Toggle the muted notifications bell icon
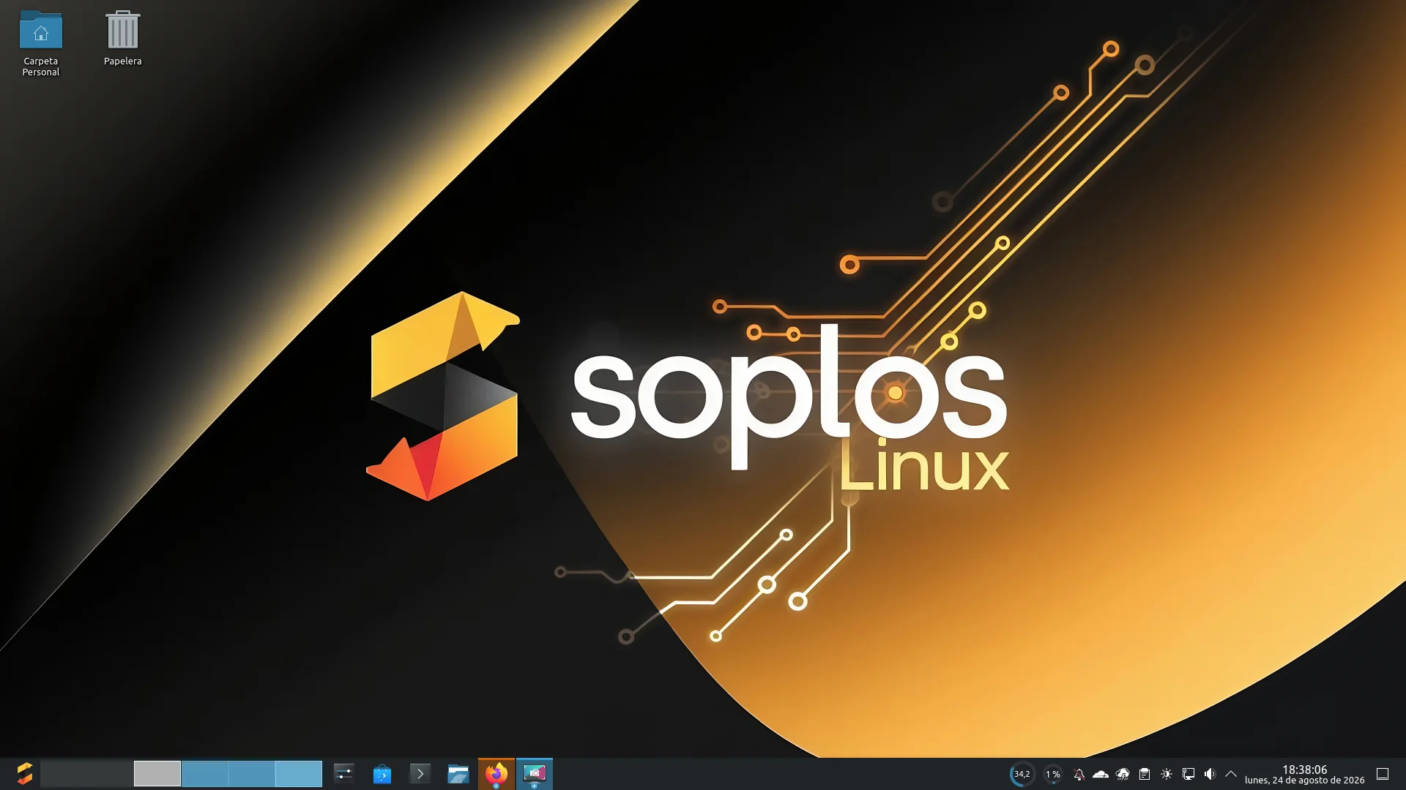Screen dimensions: 1406x790 tap(1079, 774)
